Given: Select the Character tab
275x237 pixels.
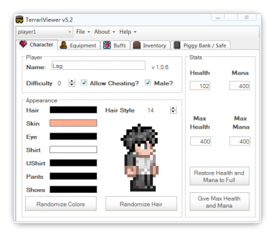Looking at the screenshot, I should [x=37, y=45].
